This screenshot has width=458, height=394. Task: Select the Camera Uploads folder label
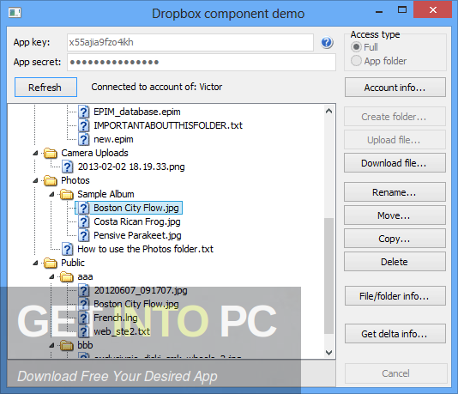pos(94,153)
